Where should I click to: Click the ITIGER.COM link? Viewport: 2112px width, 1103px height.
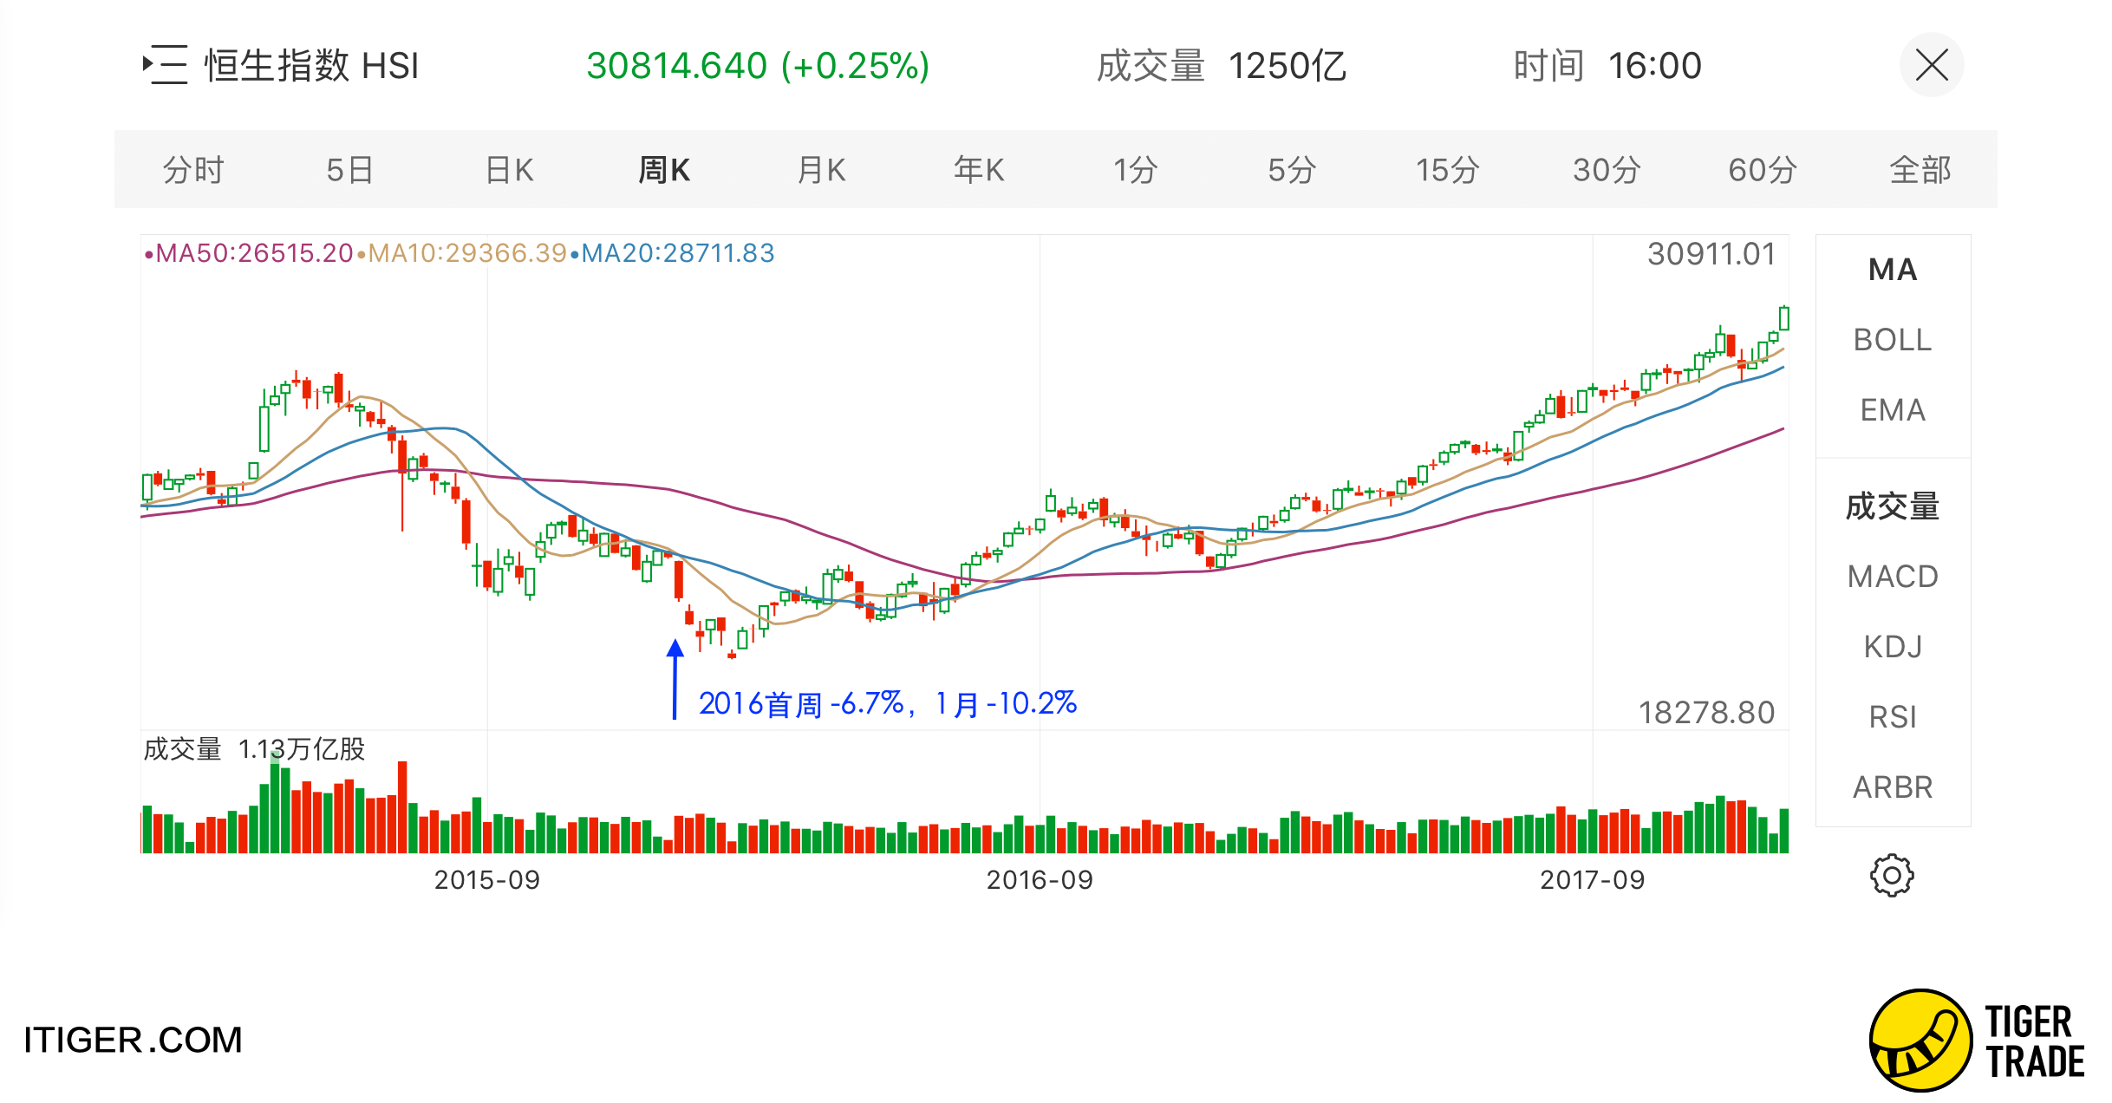click(133, 1040)
